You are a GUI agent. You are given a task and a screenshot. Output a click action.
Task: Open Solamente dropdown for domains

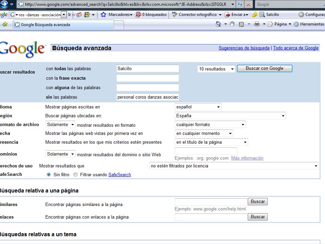point(60,154)
